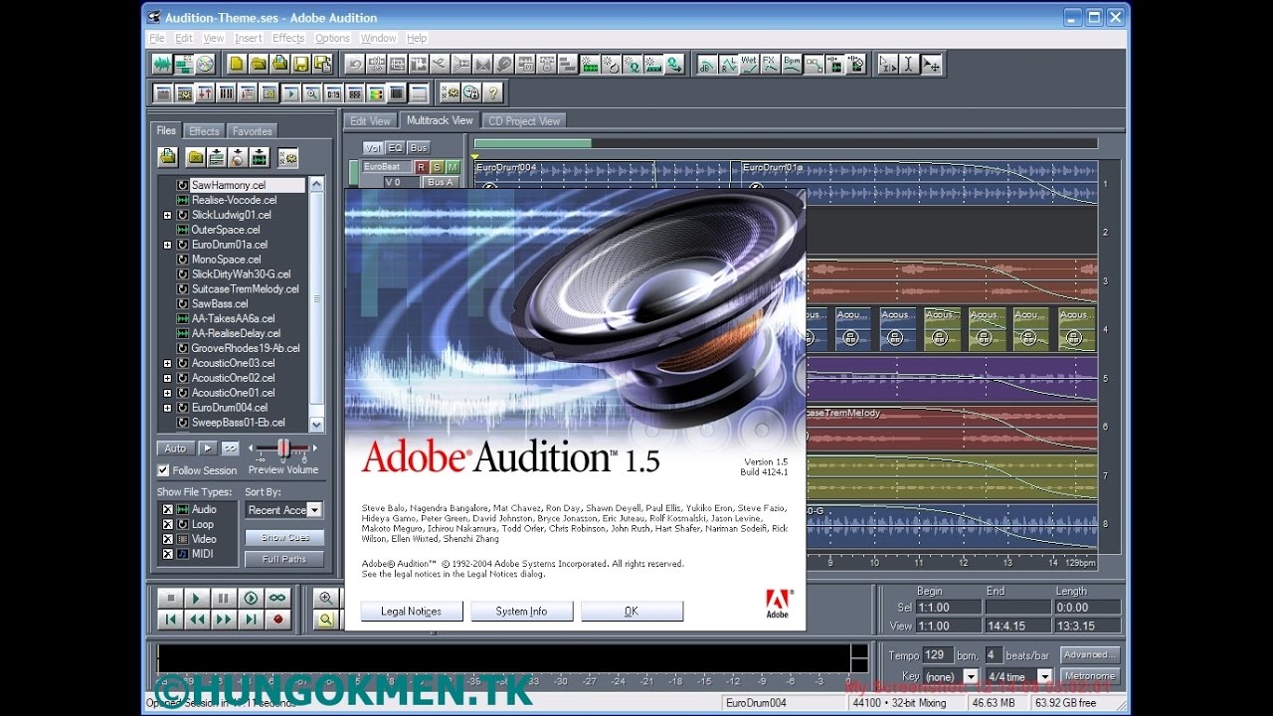Open the File menu
The height and width of the screenshot is (716, 1273).
[157, 38]
